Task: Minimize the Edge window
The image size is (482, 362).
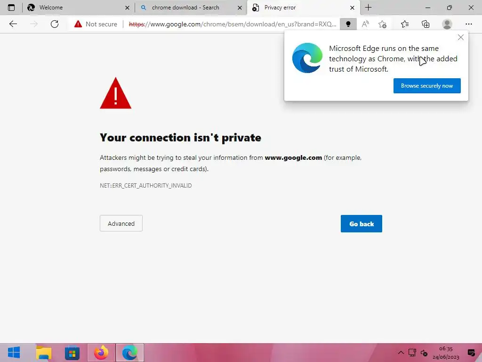Action: [x=427, y=8]
